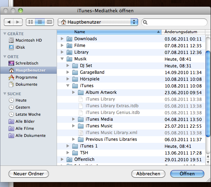Click the search field
This screenshot has width=211, height=187.
(x=174, y=22)
